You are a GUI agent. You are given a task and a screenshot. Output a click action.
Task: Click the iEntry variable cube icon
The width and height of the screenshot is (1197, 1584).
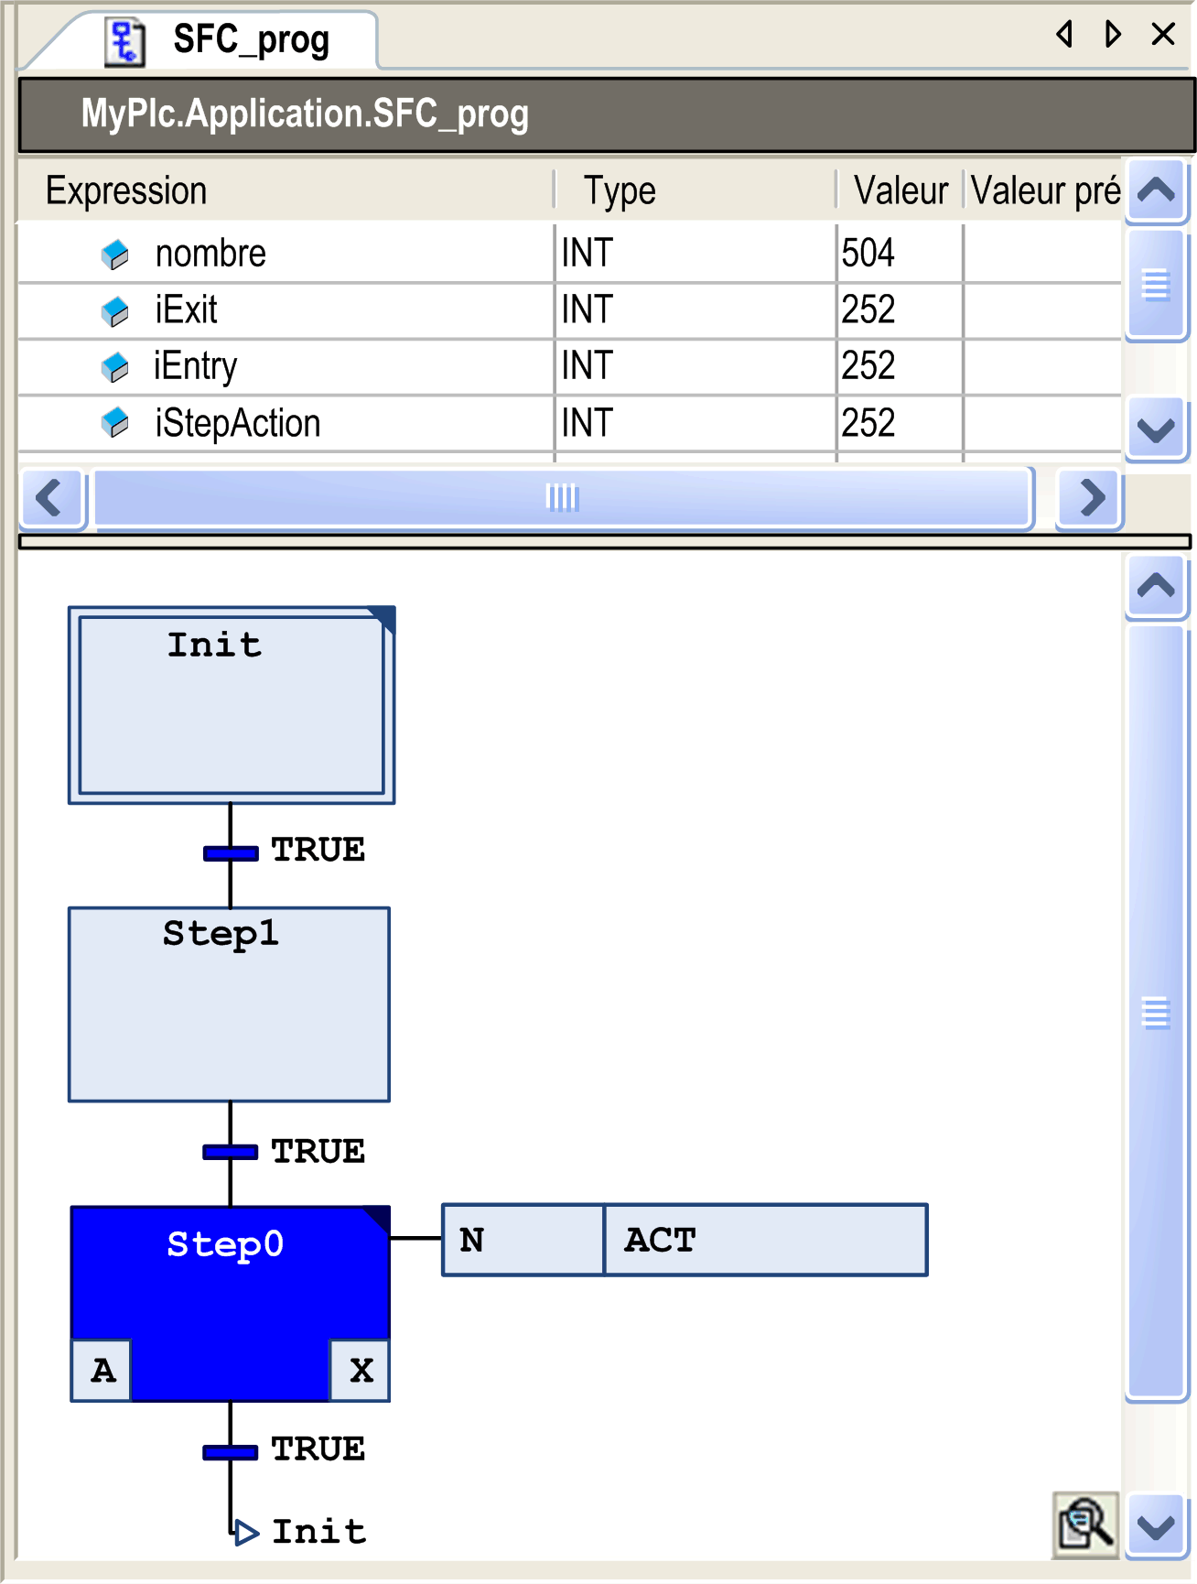115,367
